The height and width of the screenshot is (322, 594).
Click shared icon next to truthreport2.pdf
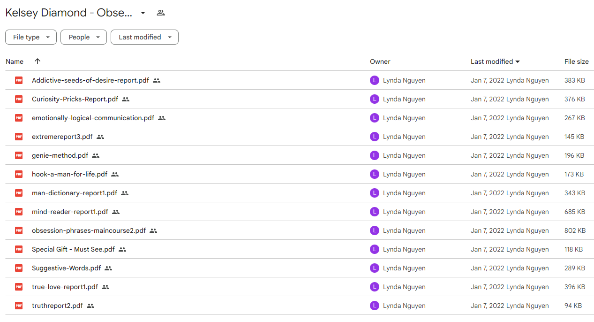(x=90, y=306)
